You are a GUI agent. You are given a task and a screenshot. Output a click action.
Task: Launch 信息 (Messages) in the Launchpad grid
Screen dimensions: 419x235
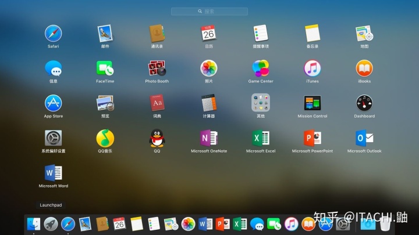point(53,68)
